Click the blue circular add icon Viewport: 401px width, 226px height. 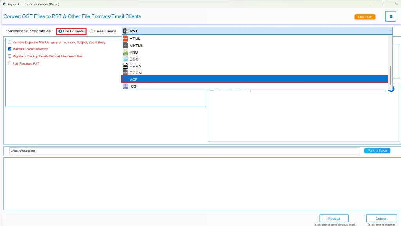pyautogui.click(x=391, y=89)
